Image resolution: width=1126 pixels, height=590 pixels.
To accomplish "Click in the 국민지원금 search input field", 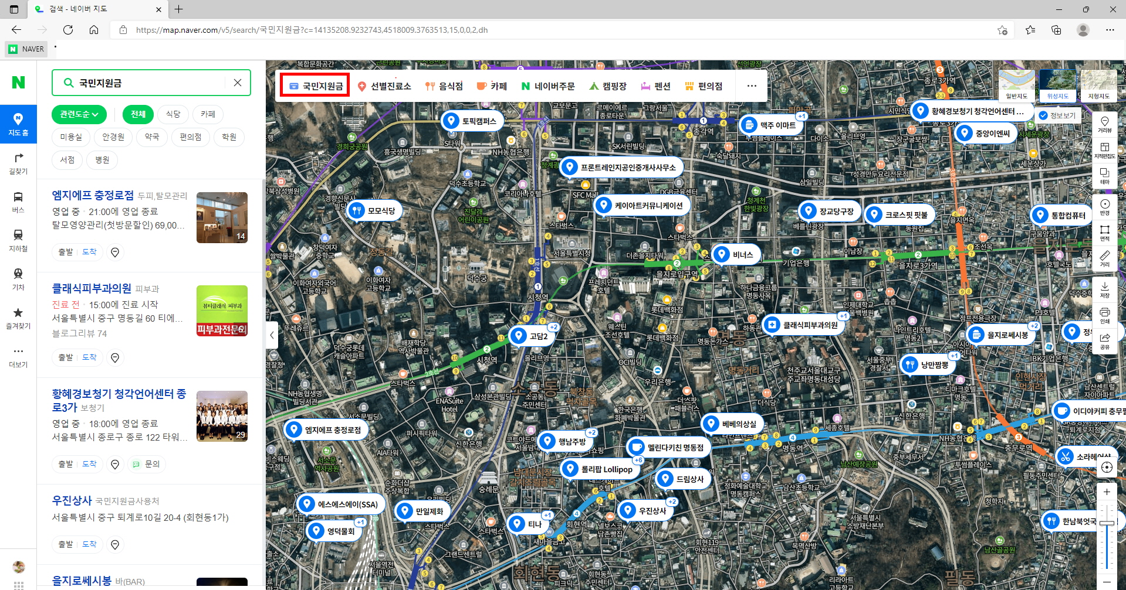I will point(150,83).
